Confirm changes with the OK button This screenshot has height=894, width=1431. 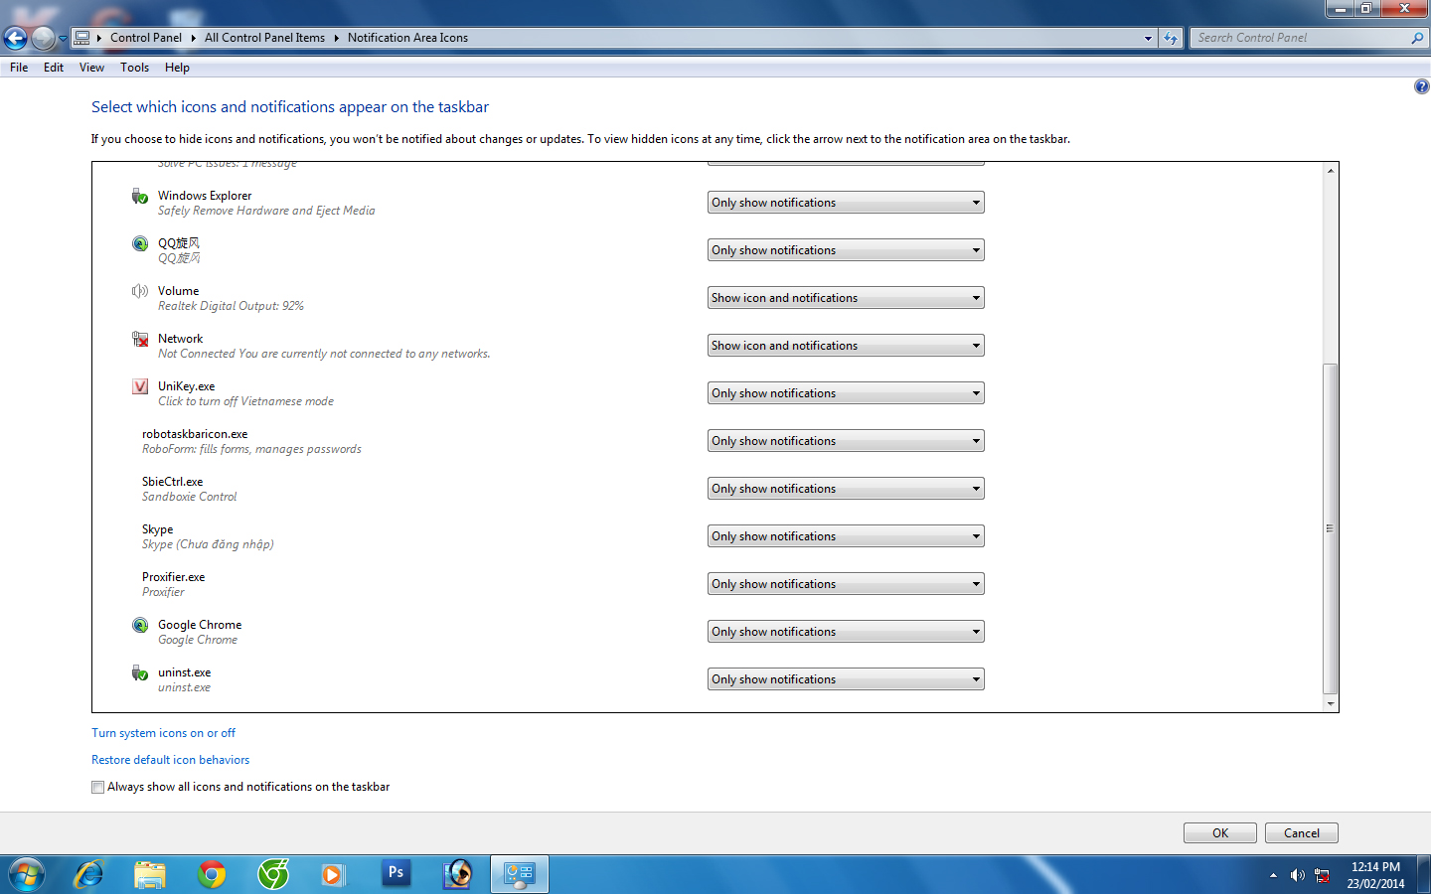tap(1220, 833)
